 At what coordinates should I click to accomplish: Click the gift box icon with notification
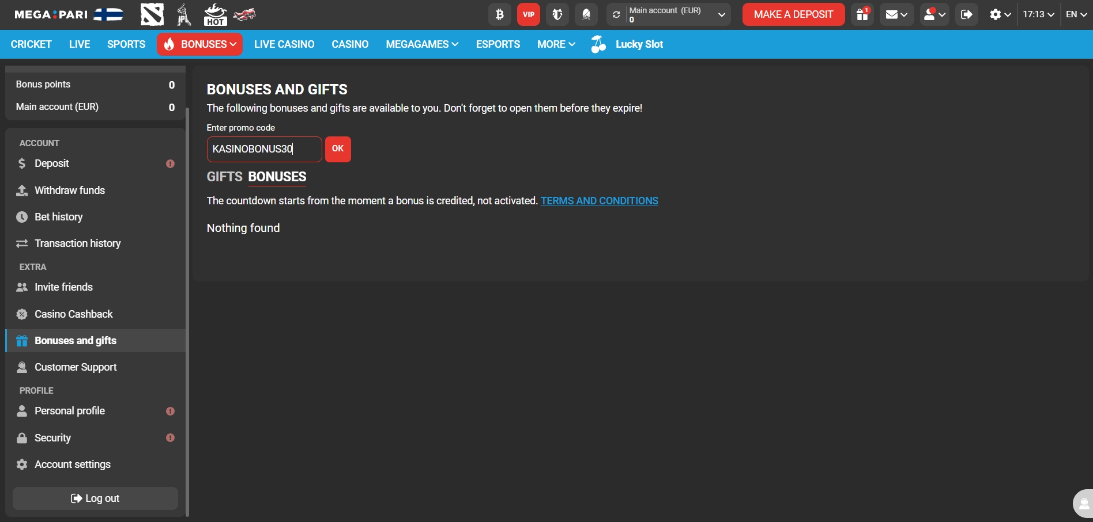click(862, 14)
